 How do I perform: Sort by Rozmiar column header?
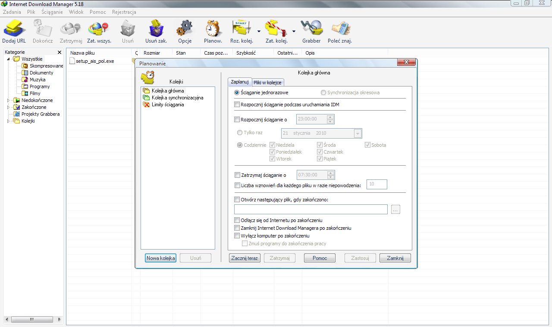point(156,53)
